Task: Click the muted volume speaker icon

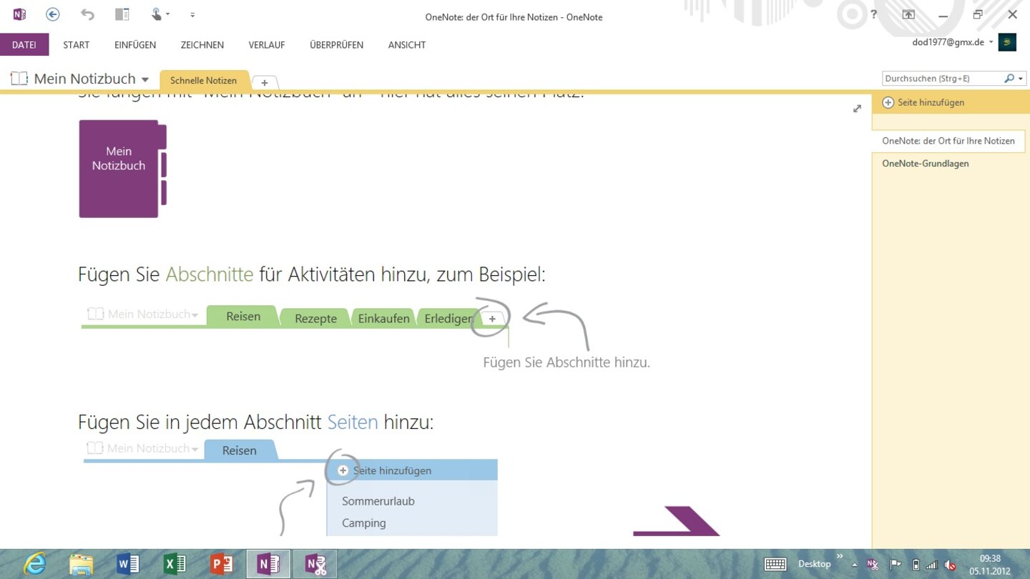Action: 951,565
